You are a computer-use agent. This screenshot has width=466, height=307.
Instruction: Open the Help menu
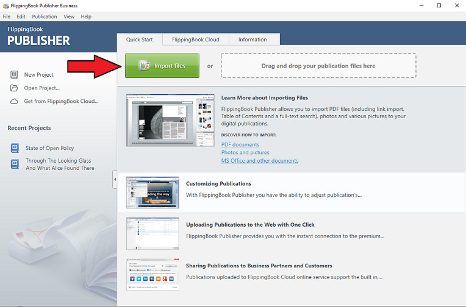click(x=86, y=16)
